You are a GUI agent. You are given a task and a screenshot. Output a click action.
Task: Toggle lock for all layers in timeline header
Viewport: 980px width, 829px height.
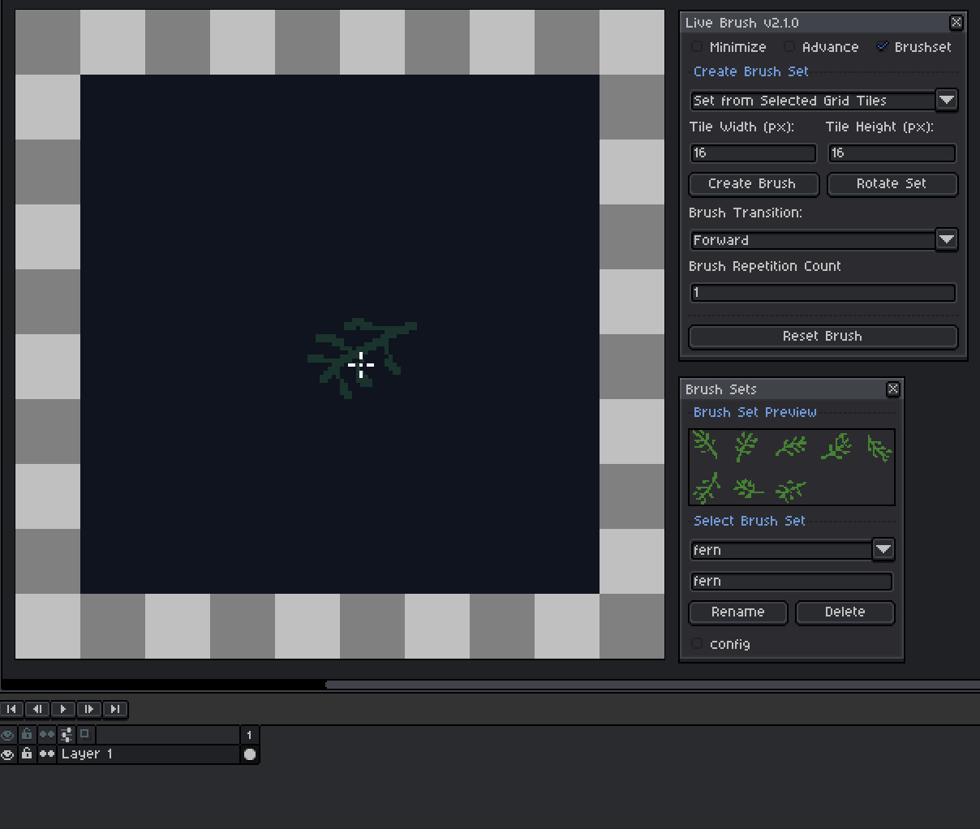tap(27, 735)
